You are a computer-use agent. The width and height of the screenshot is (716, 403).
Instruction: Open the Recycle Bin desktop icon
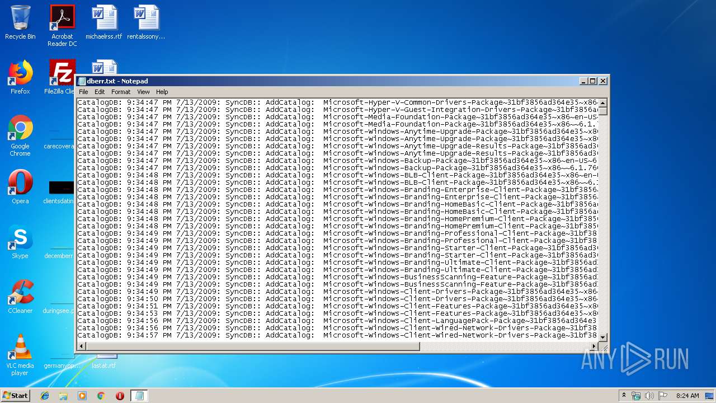[20, 22]
